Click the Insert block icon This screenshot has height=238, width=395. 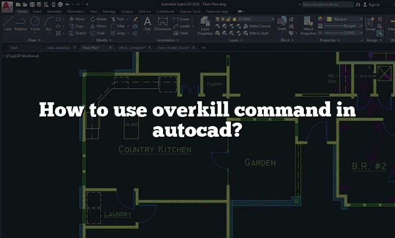click(282, 23)
